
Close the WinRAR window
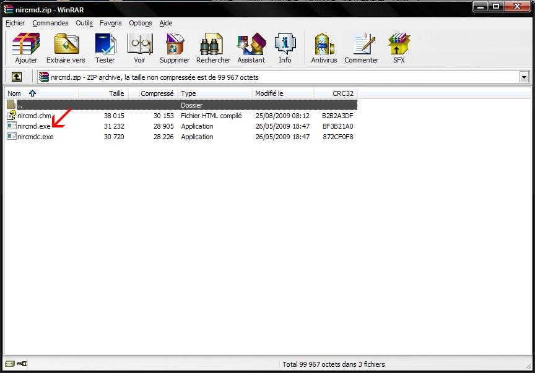(x=517, y=6)
